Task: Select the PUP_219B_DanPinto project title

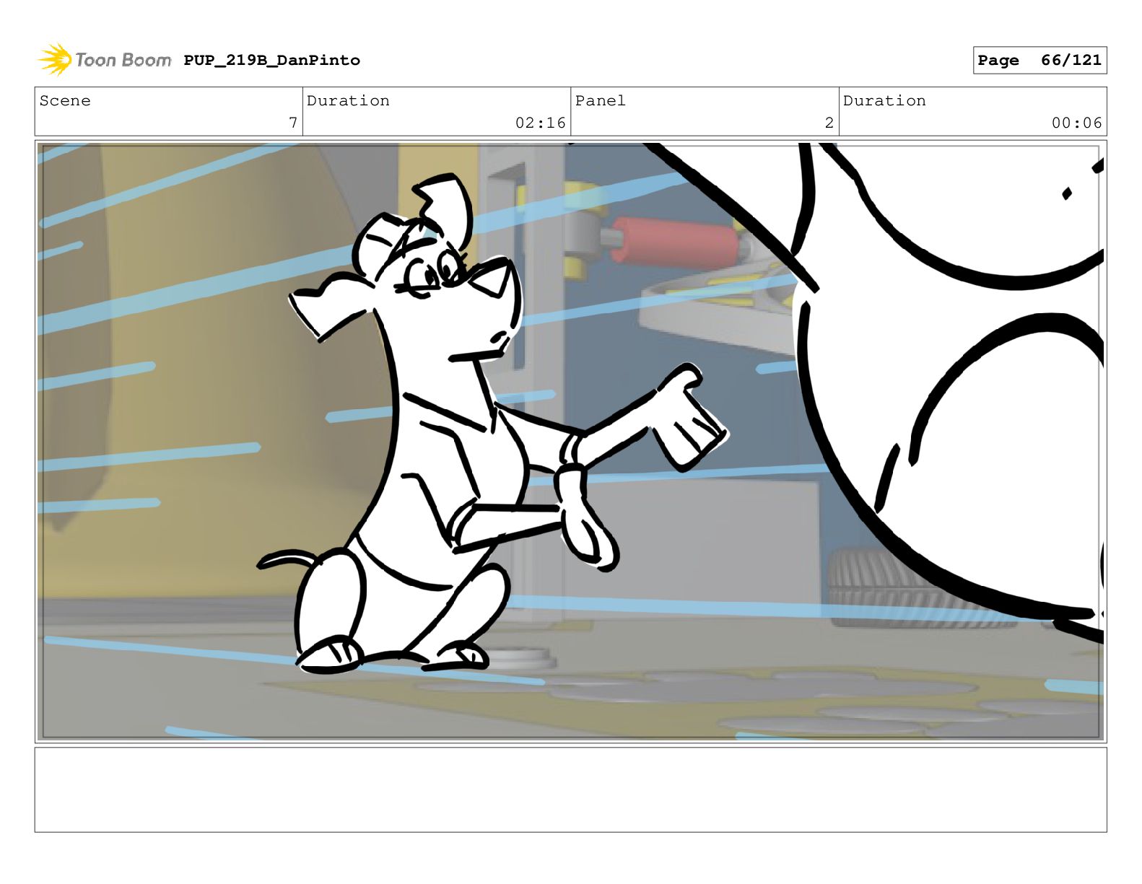Action: tap(271, 60)
